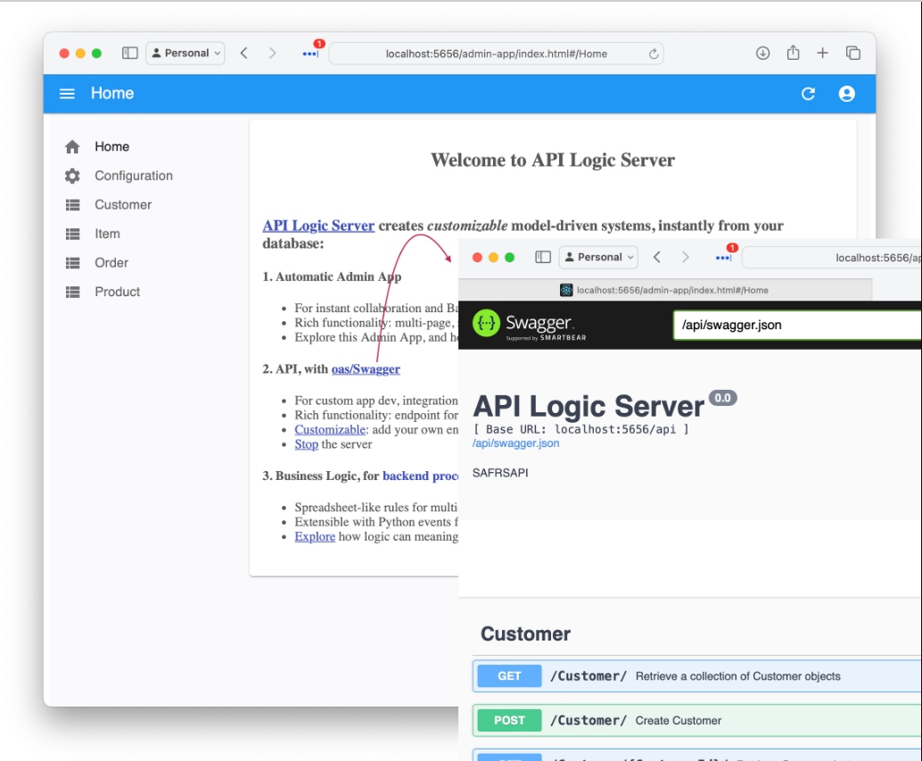Click the refresh icon in the blue header
Image resolution: width=922 pixels, height=761 pixels.
[808, 94]
